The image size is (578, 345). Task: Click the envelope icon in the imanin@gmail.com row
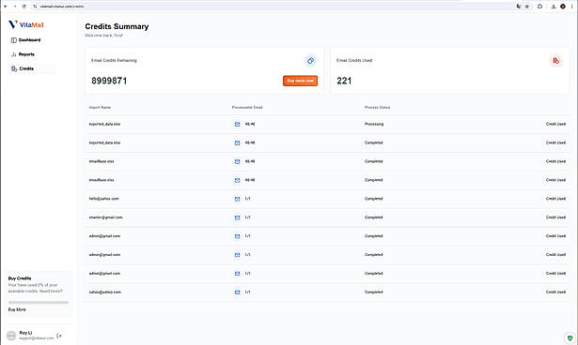click(237, 217)
